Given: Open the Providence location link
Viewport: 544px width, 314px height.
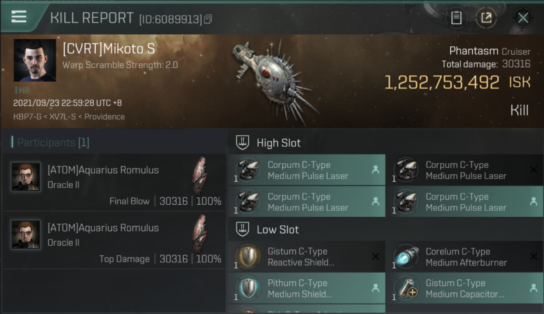Looking at the screenshot, I should [104, 117].
